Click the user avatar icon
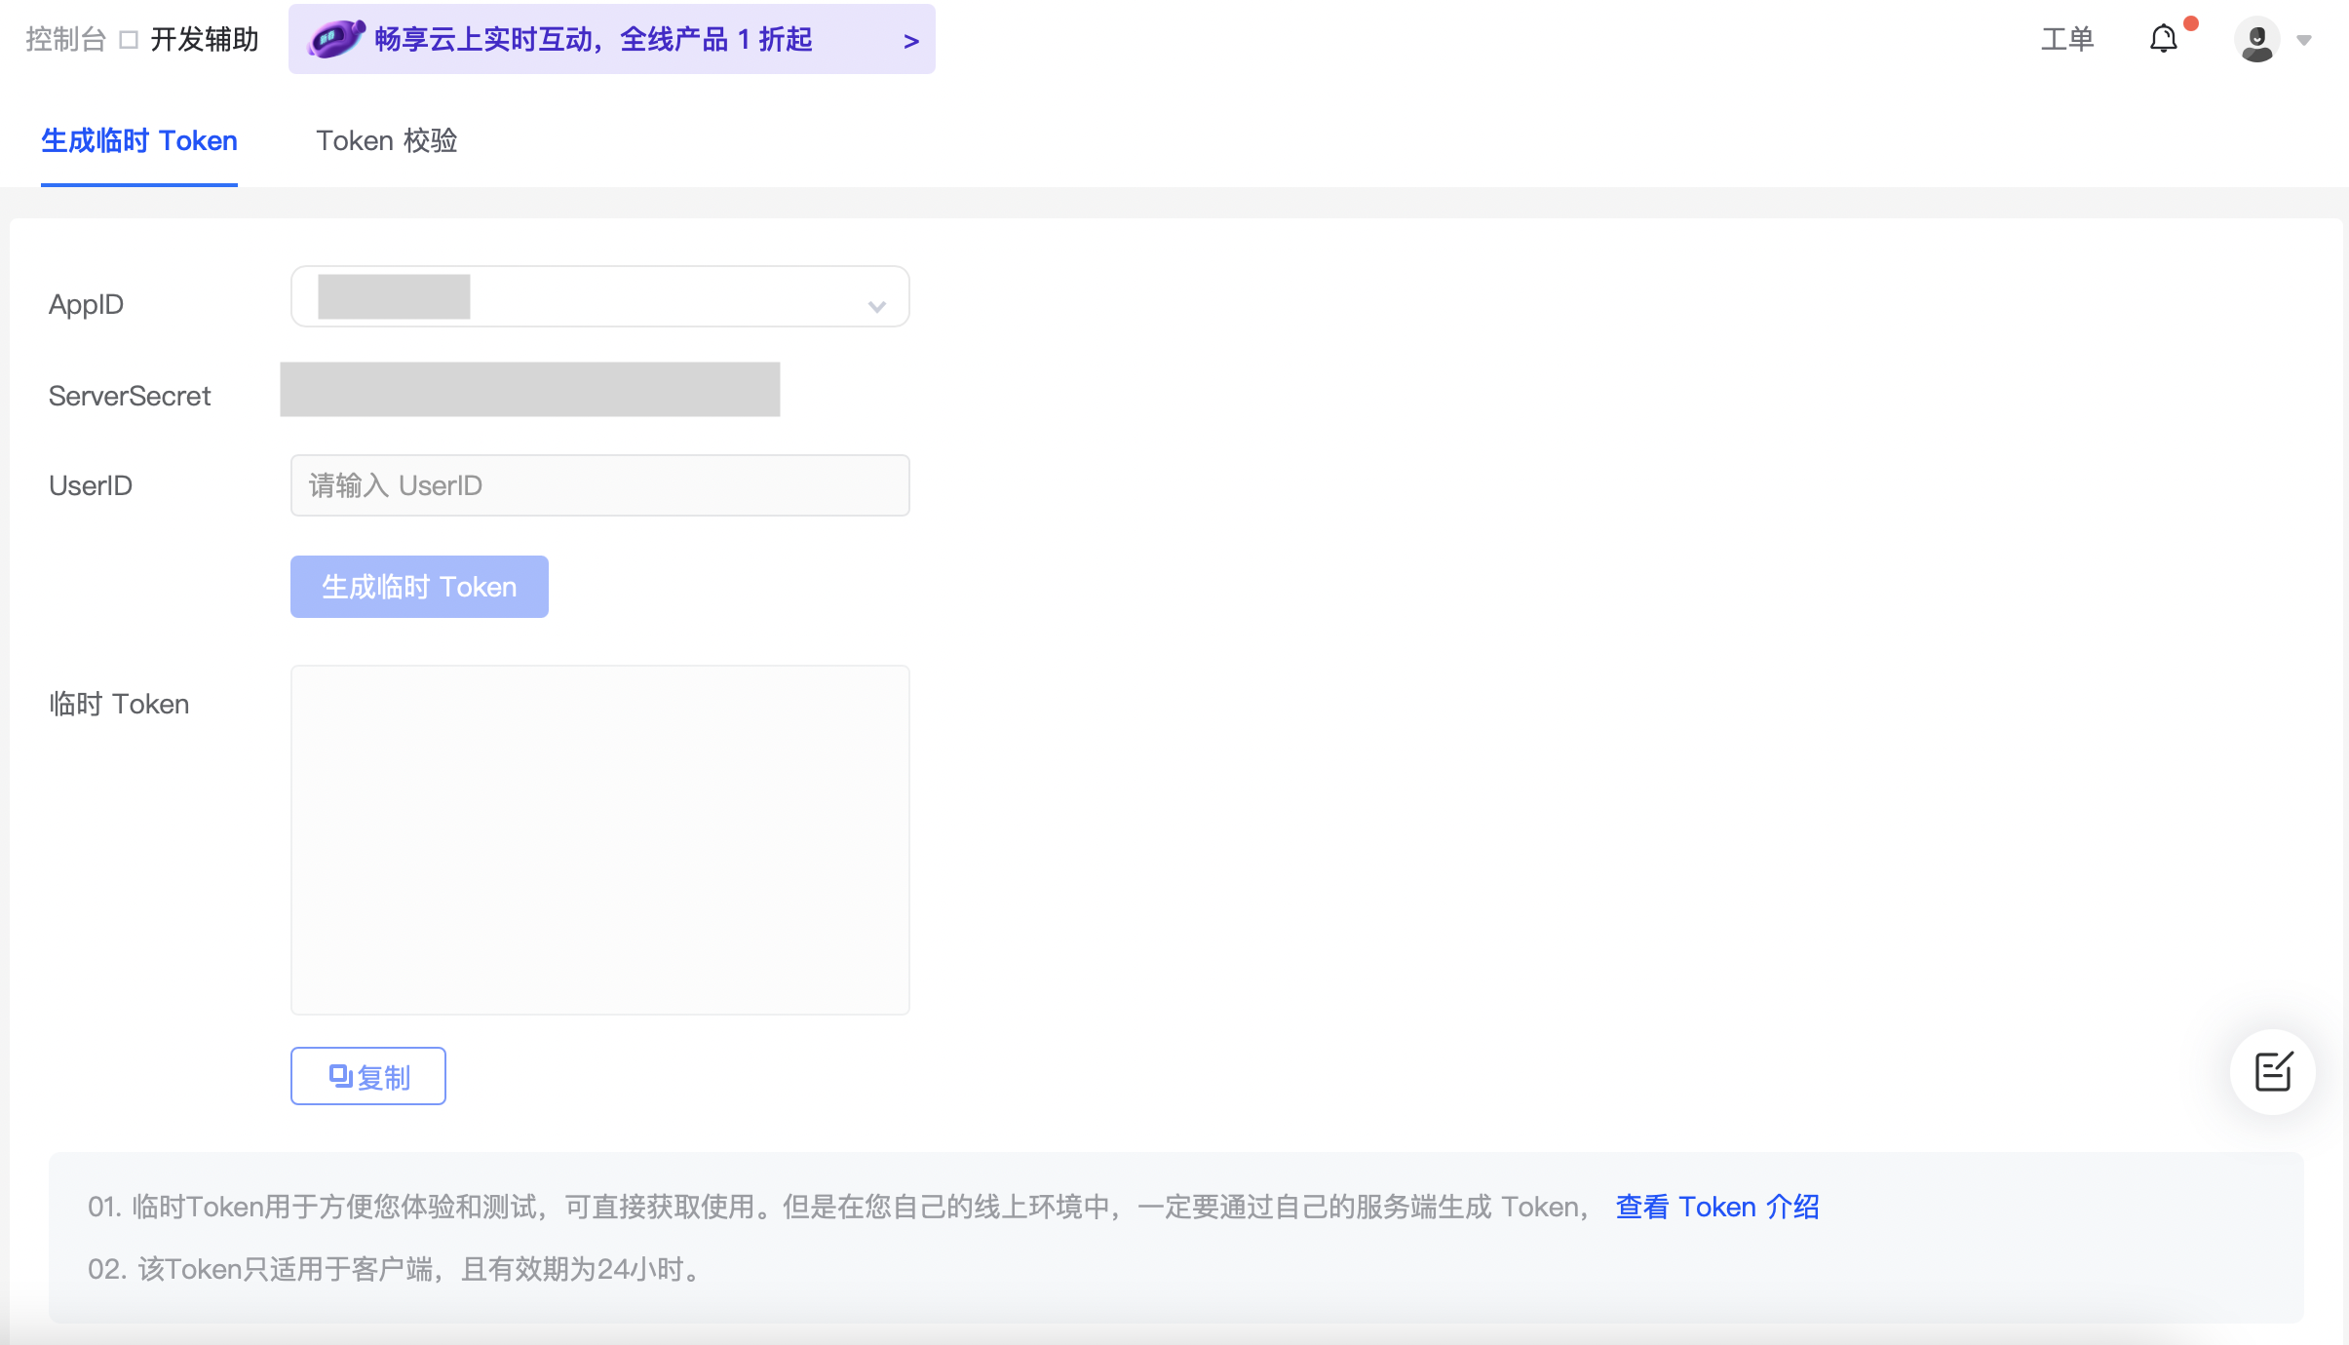Viewport: 2349px width, 1345px height. [2256, 40]
